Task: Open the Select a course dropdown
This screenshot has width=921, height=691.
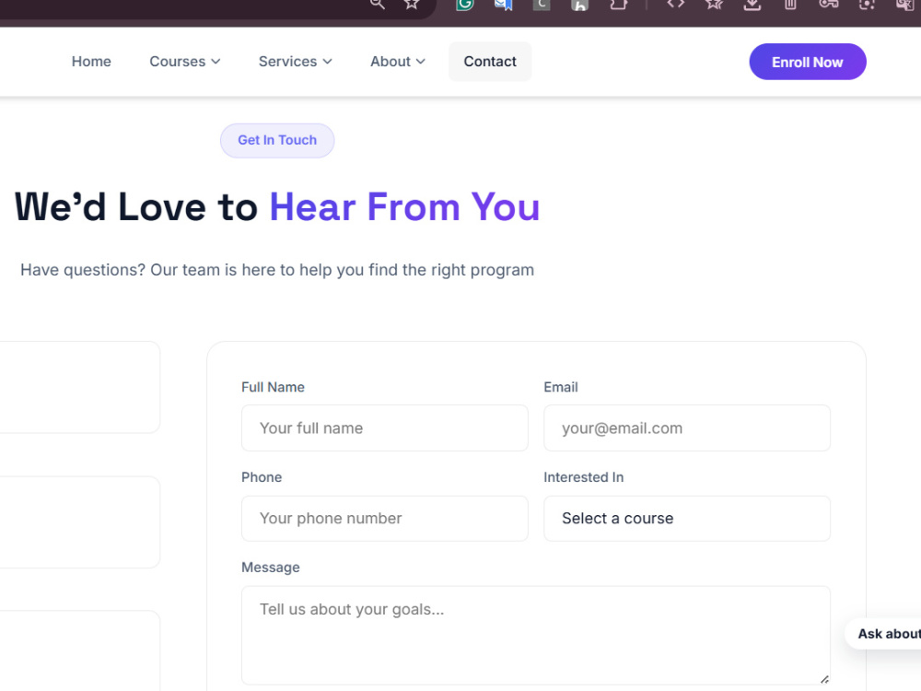Action: coord(687,518)
